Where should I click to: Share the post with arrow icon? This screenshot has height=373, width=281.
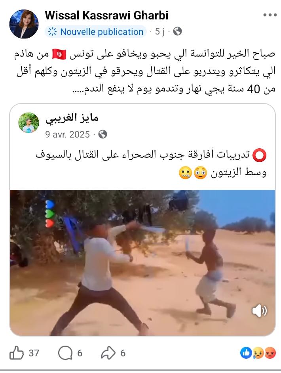[108, 353]
